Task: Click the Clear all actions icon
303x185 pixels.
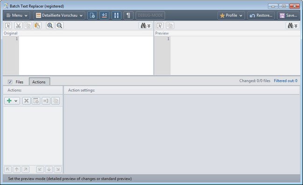Action: 36,101
